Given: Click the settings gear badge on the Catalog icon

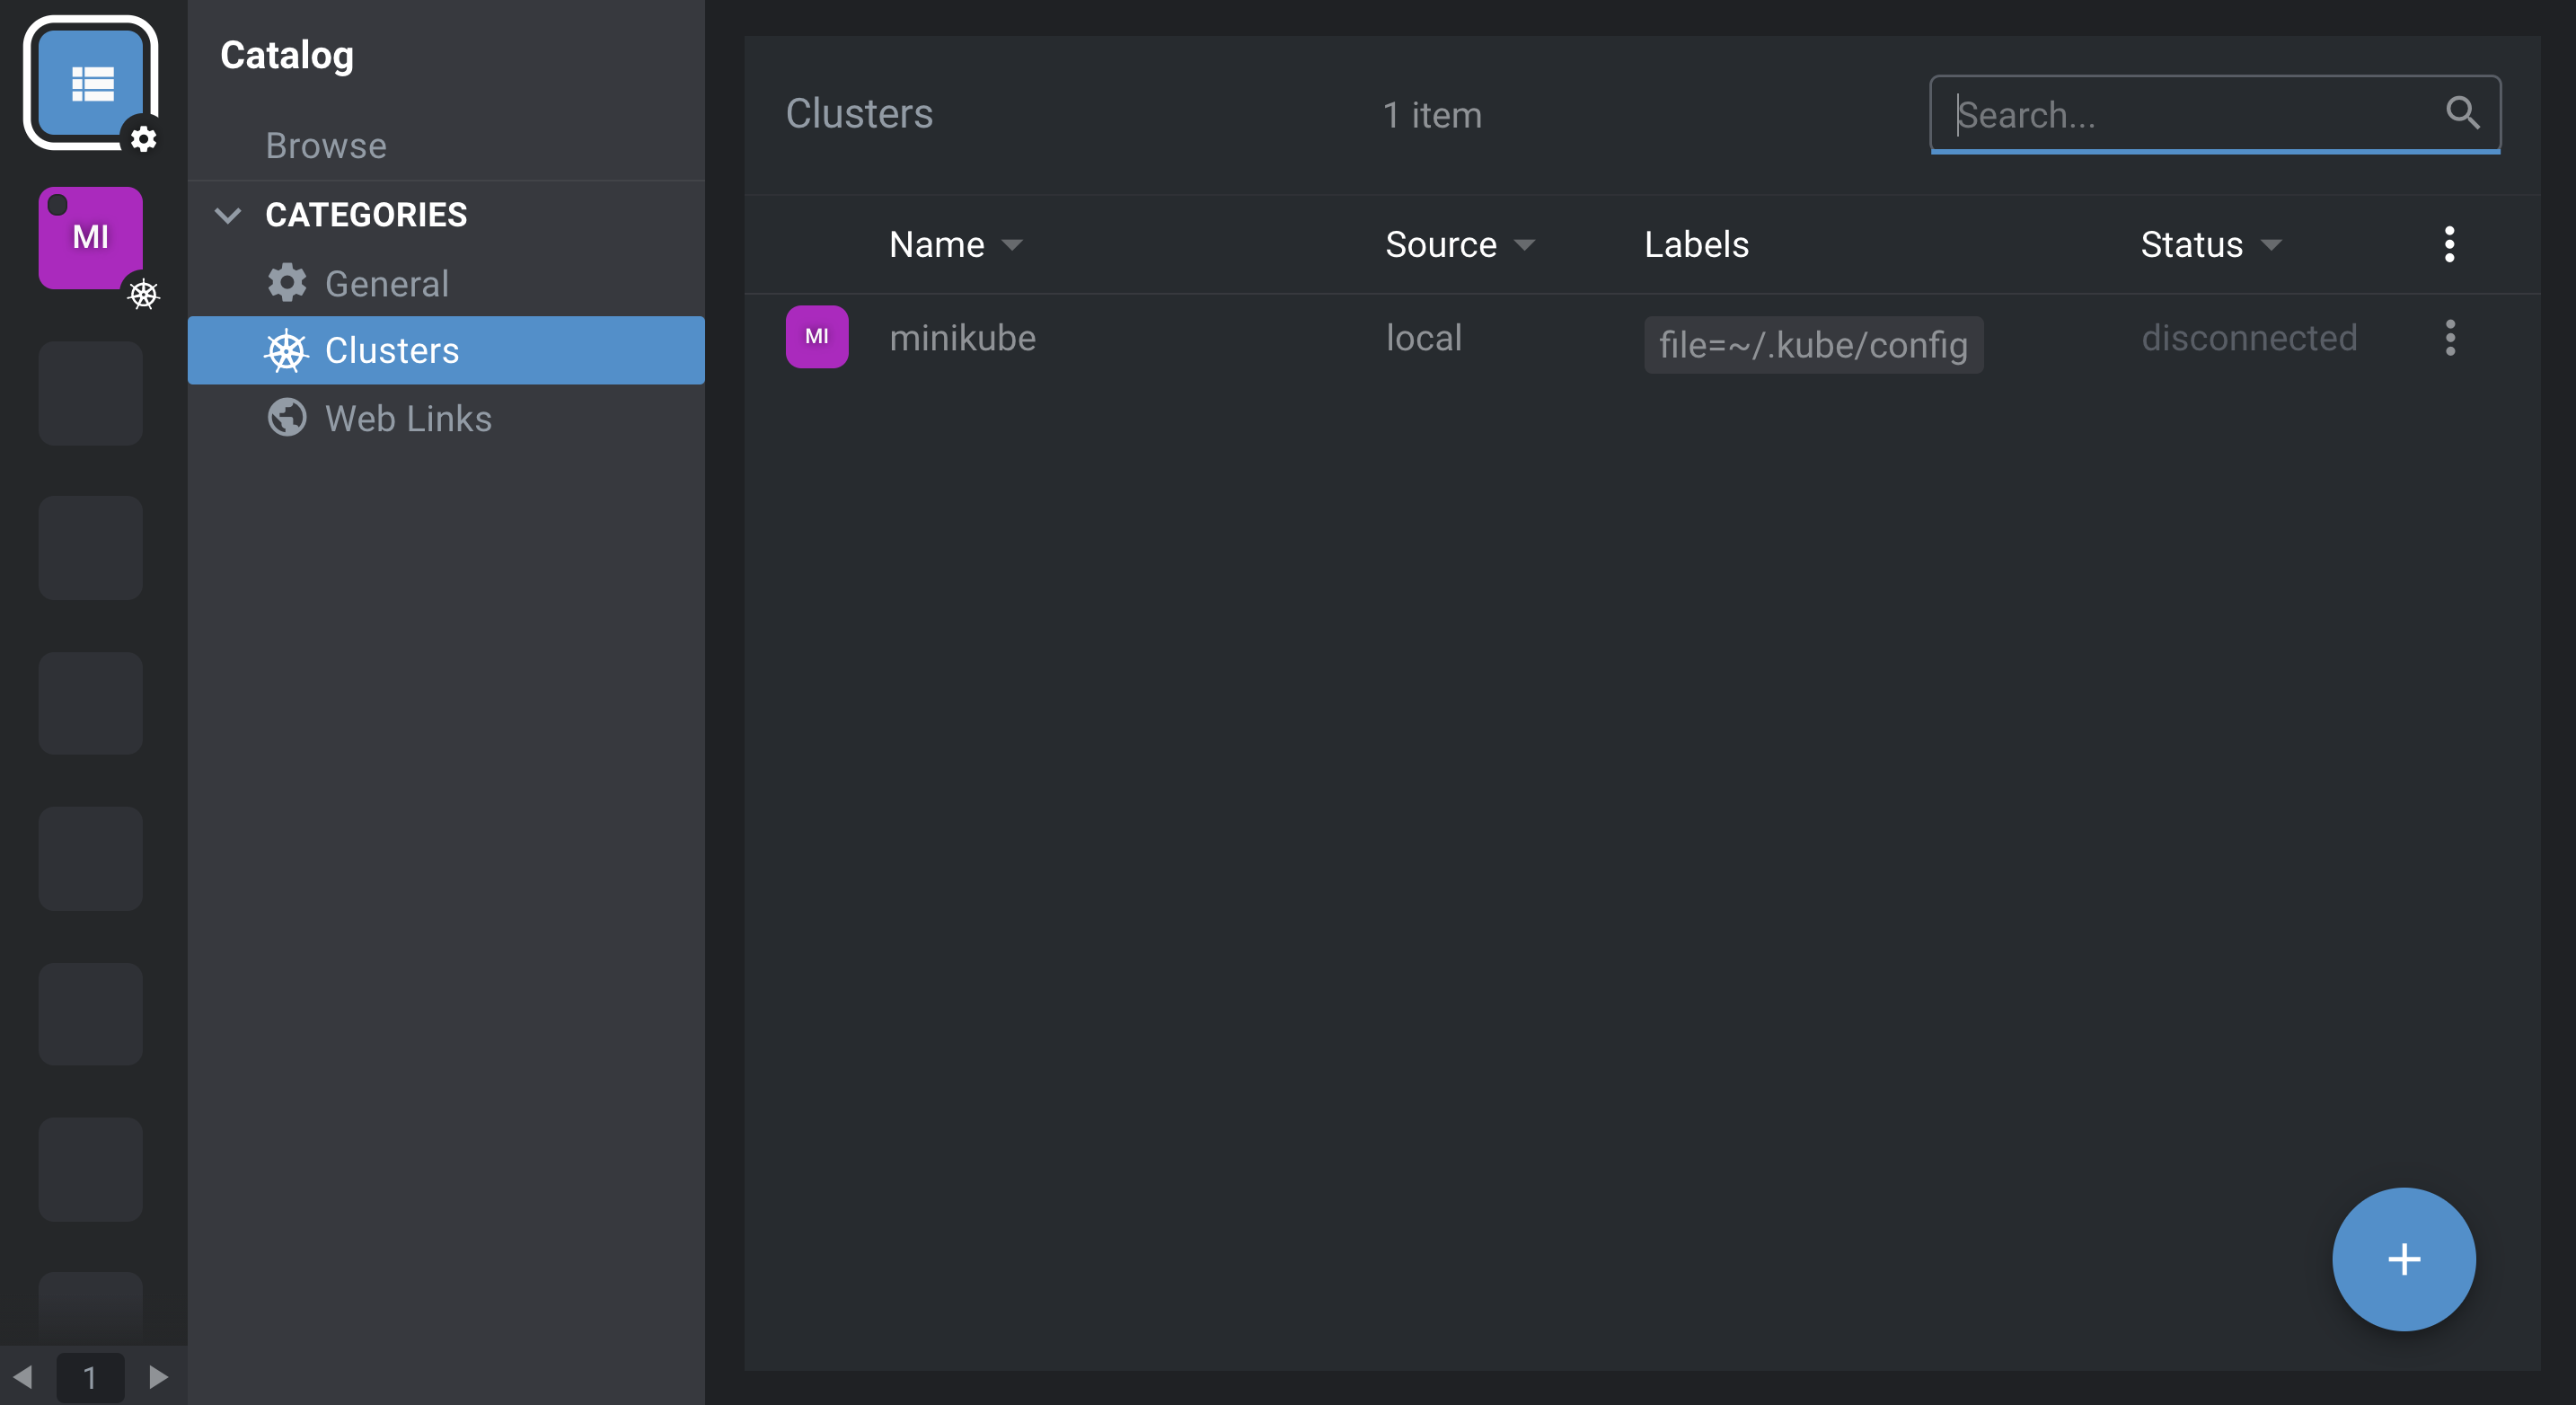Looking at the screenshot, I should click(x=144, y=140).
